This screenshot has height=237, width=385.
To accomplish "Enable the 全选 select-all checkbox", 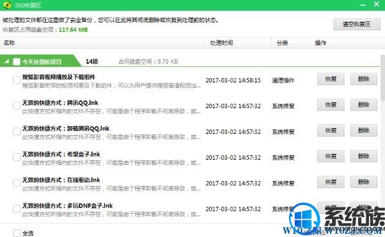I will pyautogui.click(x=17, y=233).
